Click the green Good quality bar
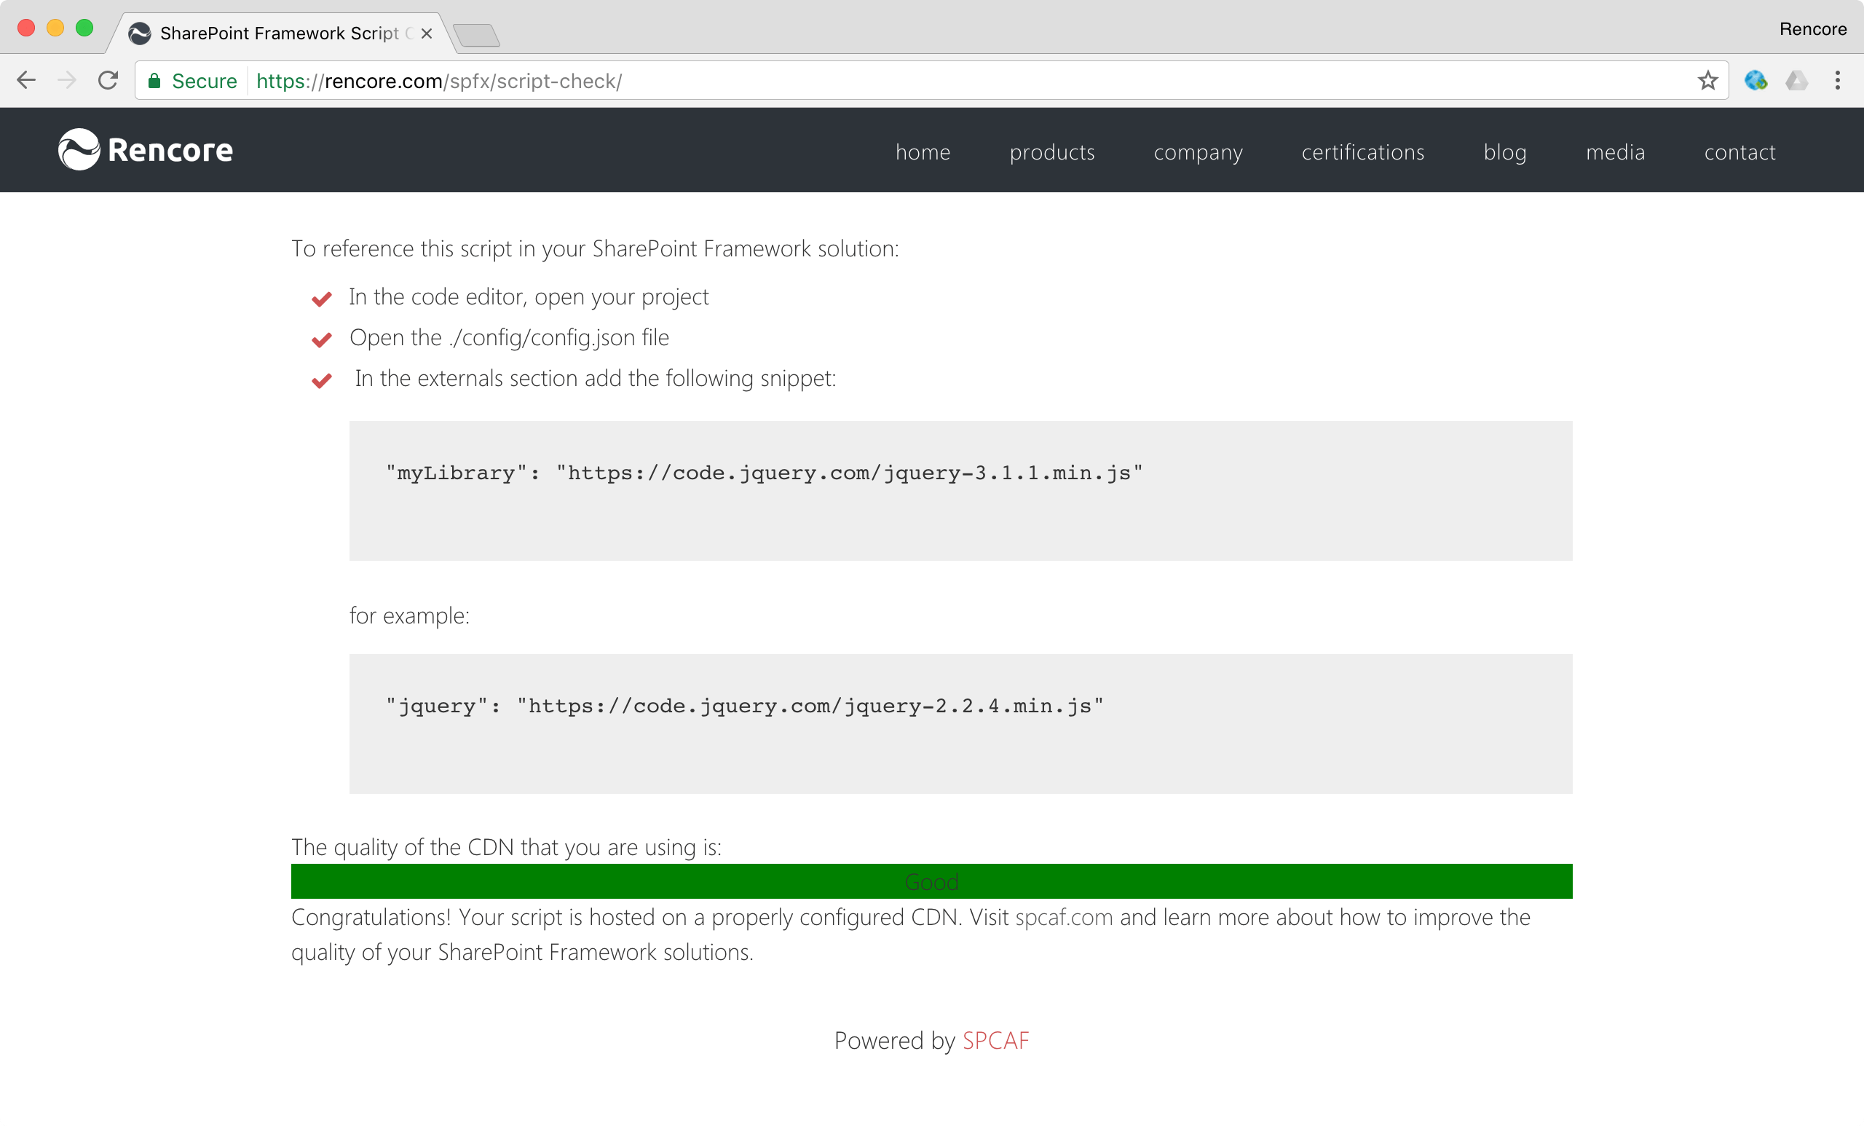Image resolution: width=1864 pixels, height=1126 pixels. [x=931, y=881]
